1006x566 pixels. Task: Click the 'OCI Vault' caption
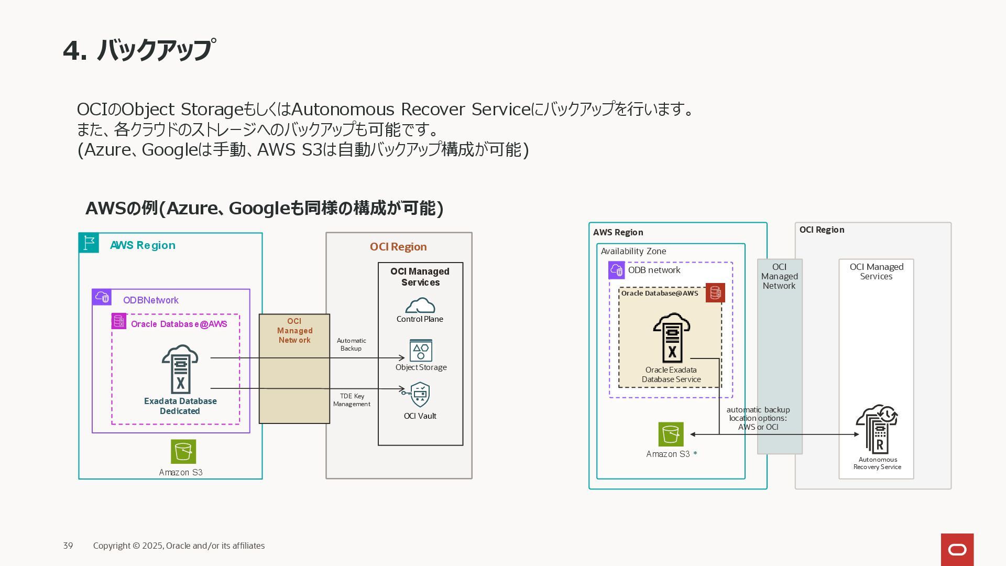tap(420, 416)
